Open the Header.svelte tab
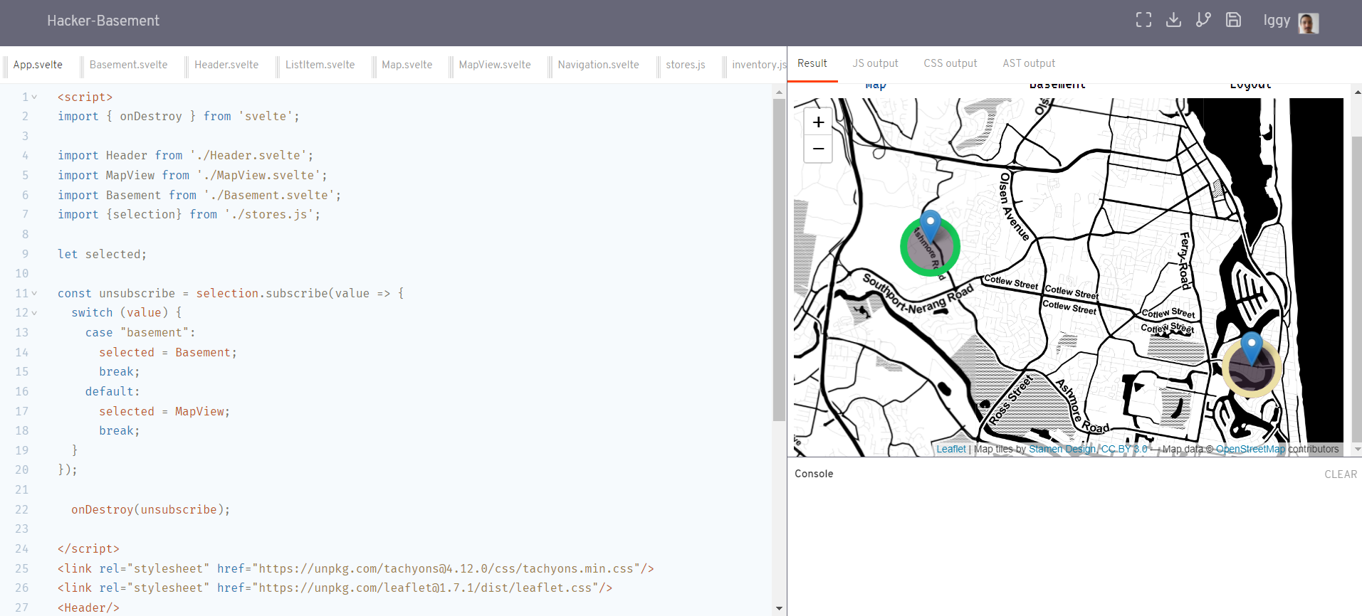 226,65
